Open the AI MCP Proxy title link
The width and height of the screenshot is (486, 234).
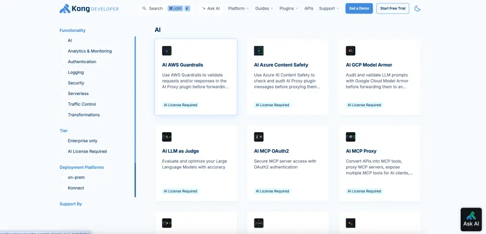pyautogui.click(x=361, y=151)
